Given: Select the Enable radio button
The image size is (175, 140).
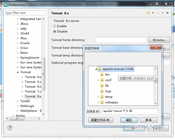Looking at the screenshot, I should pos(54,26).
